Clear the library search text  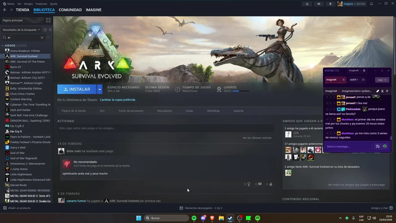coord(42,37)
